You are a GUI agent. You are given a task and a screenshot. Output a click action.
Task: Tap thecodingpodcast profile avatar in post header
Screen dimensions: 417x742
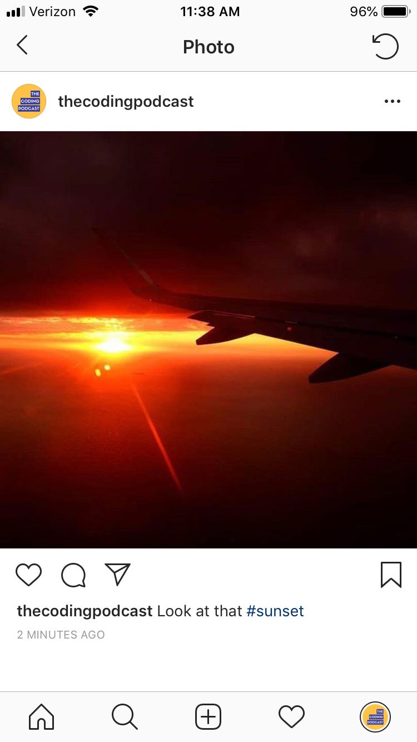29,101
